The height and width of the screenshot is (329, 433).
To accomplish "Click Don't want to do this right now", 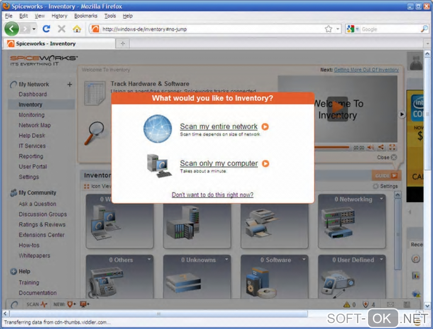I will pyautogui.click(x=212, y=195).
